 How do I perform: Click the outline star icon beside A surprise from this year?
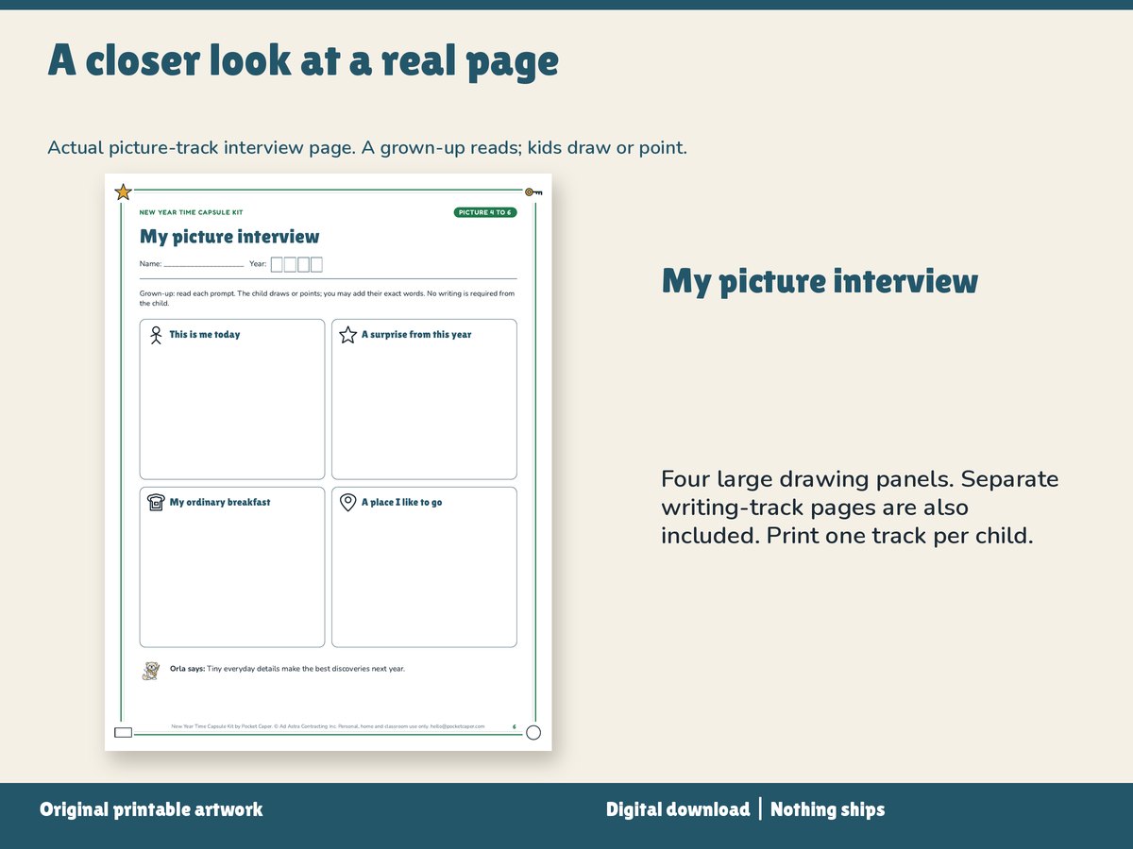(x=347, y=335)
